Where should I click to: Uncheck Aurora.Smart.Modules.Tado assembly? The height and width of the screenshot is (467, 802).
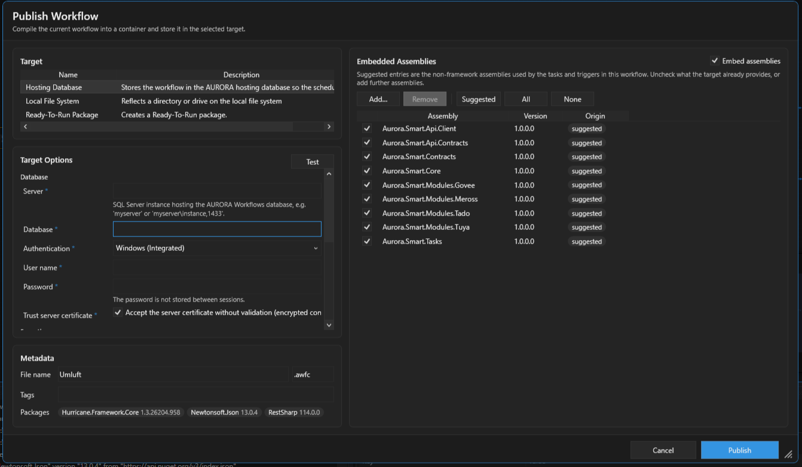pyautogui.click(x=367, y=213)
